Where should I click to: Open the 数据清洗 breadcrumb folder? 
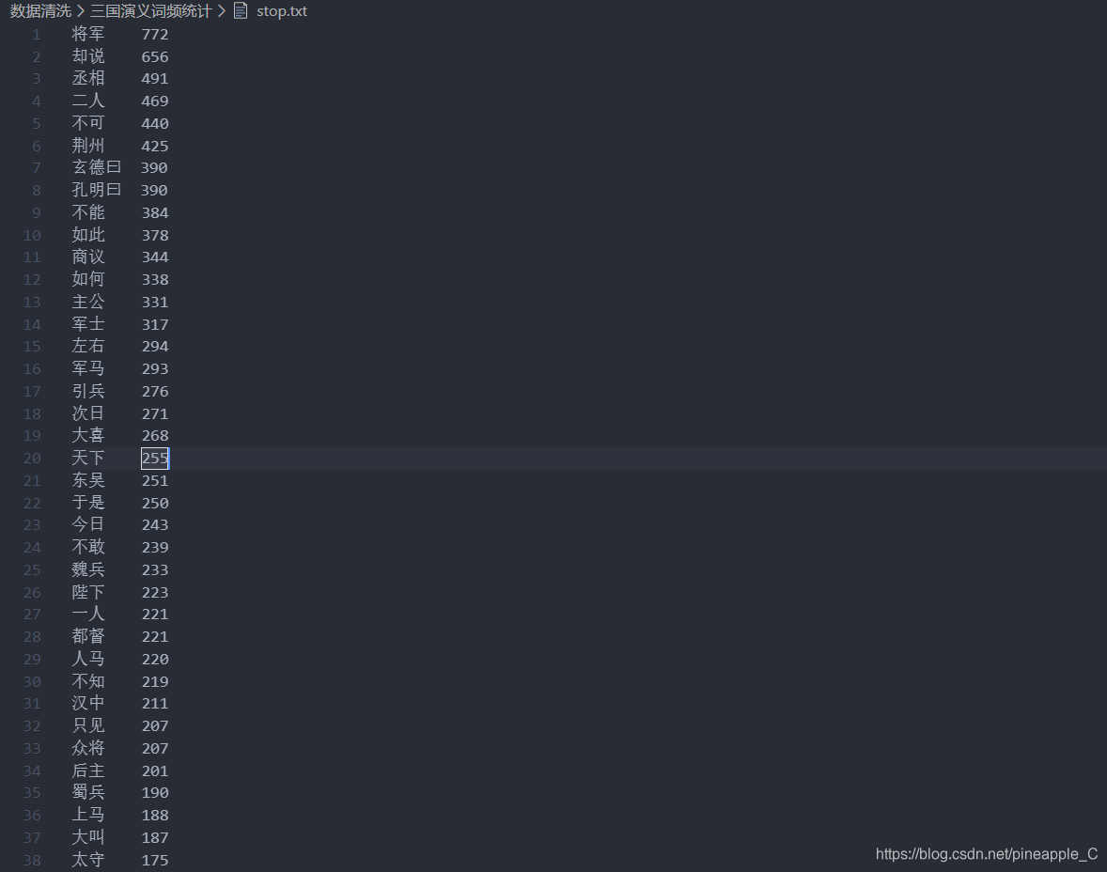click(41, 11)
